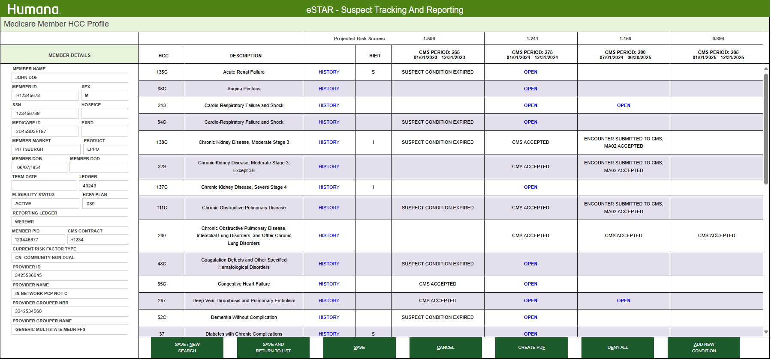Click OPEN for Deep Vein Thrombosis period 280

623,300
